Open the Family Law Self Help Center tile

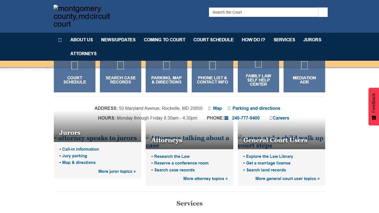coord(258,77)
